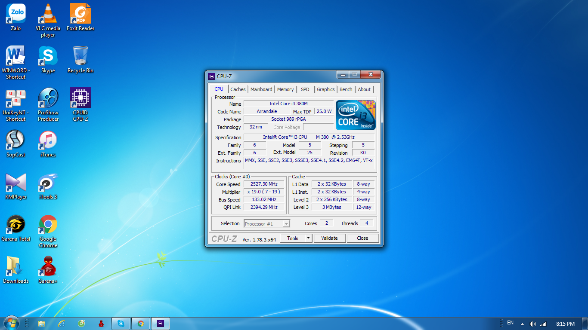Image resolution: width=588 pixels, height=330 pixels.
Task: Select the Recycle Bin icon
Action: click(x=80, y=57)
